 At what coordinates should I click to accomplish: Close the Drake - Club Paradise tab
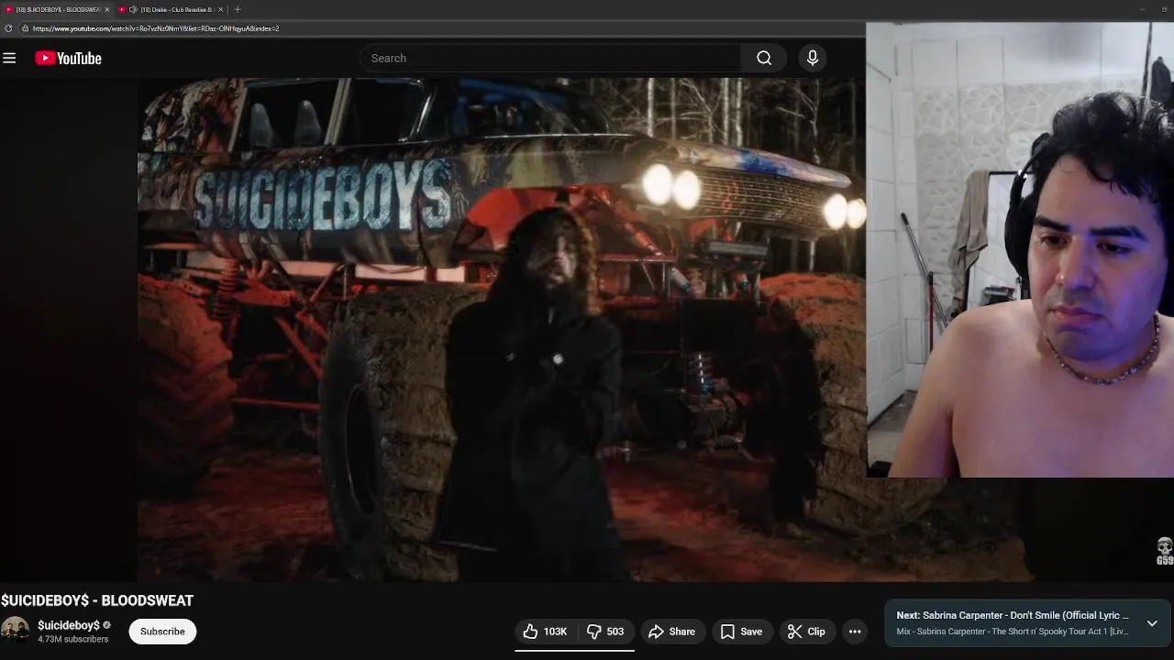coord(220,9)
